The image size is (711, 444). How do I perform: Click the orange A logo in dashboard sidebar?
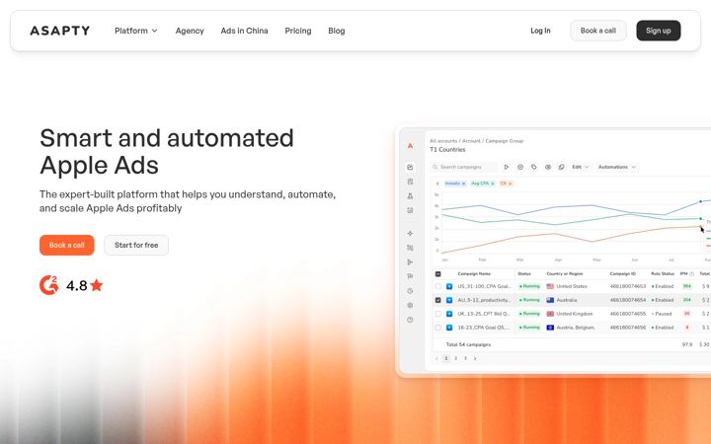(410, 146)
